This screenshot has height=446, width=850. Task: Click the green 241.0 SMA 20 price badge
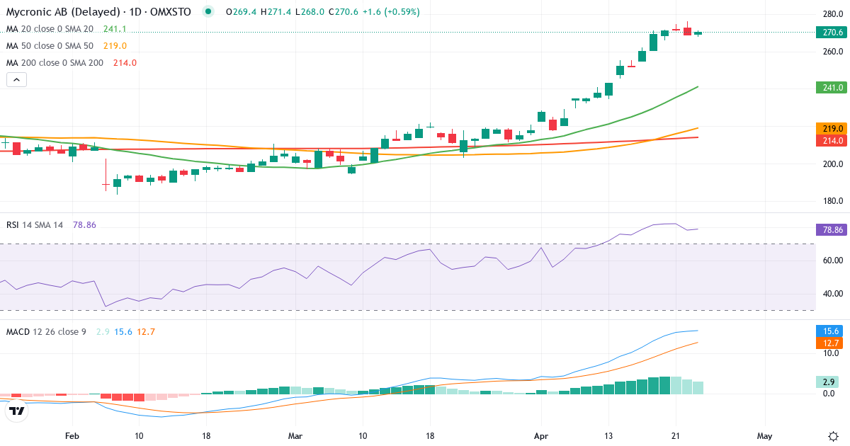(x=830, y=88)
